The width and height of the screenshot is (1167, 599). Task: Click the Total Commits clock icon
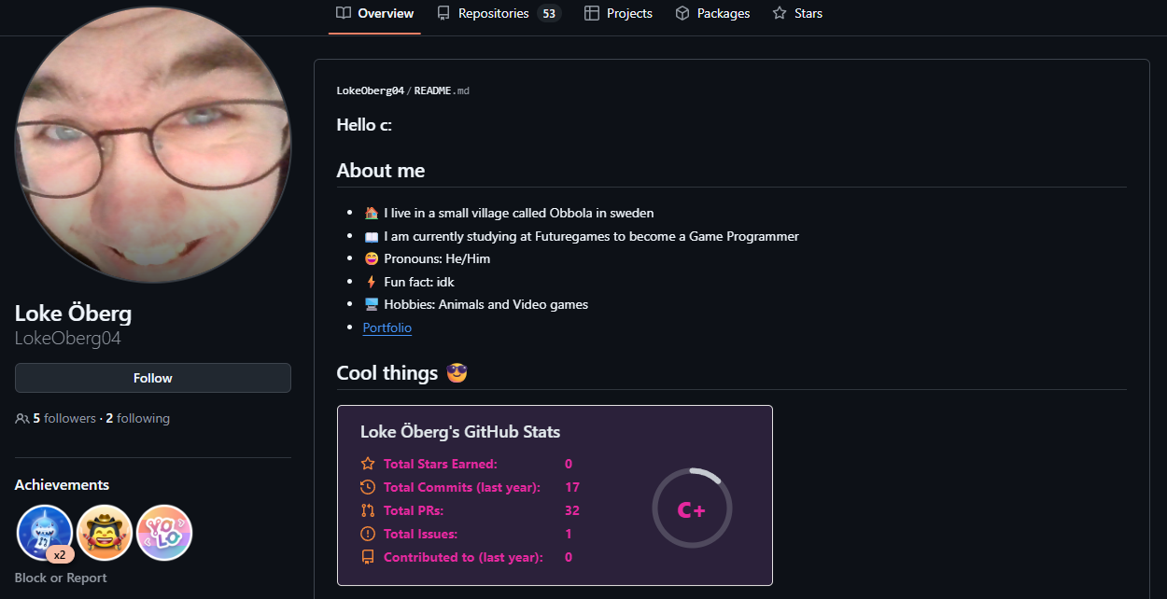tap(368, 487)
